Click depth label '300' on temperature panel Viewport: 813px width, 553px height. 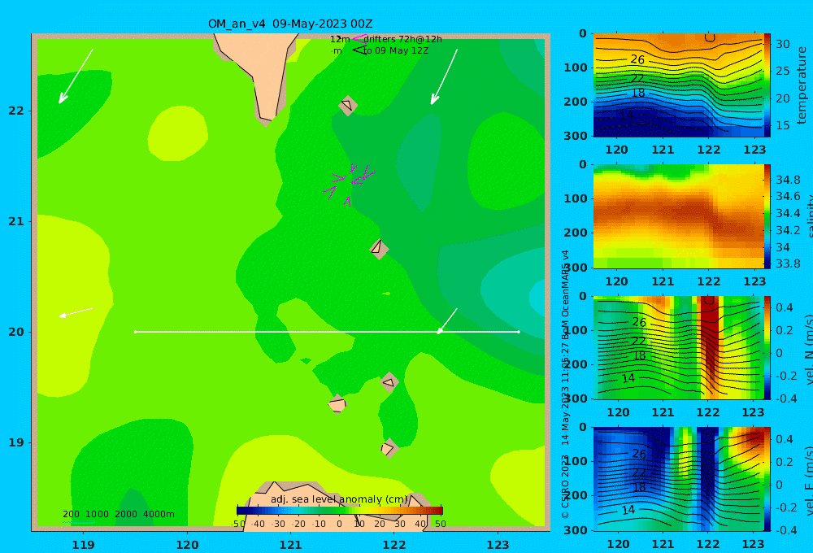tap(575, 136)
